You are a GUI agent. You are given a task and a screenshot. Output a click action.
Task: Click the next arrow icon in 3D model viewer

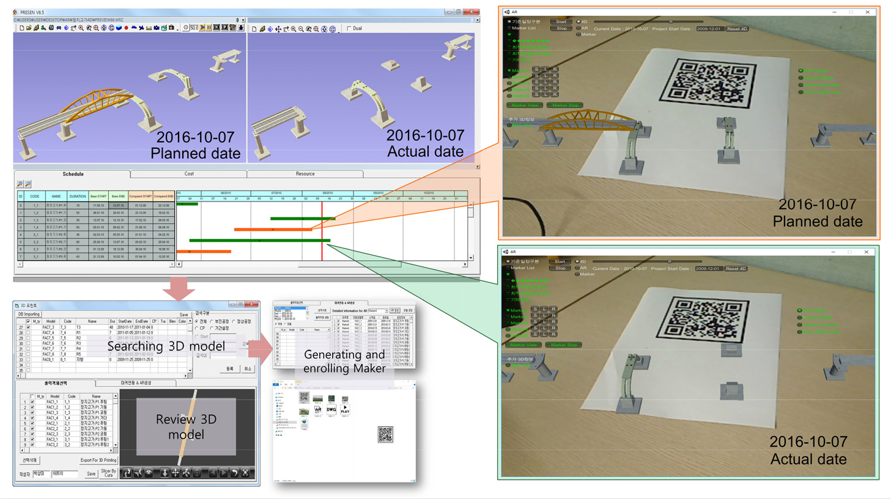coord(224,473)
